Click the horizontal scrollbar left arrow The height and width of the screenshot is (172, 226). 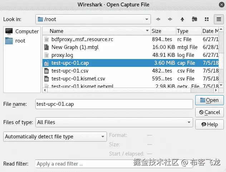coord(45,90)
